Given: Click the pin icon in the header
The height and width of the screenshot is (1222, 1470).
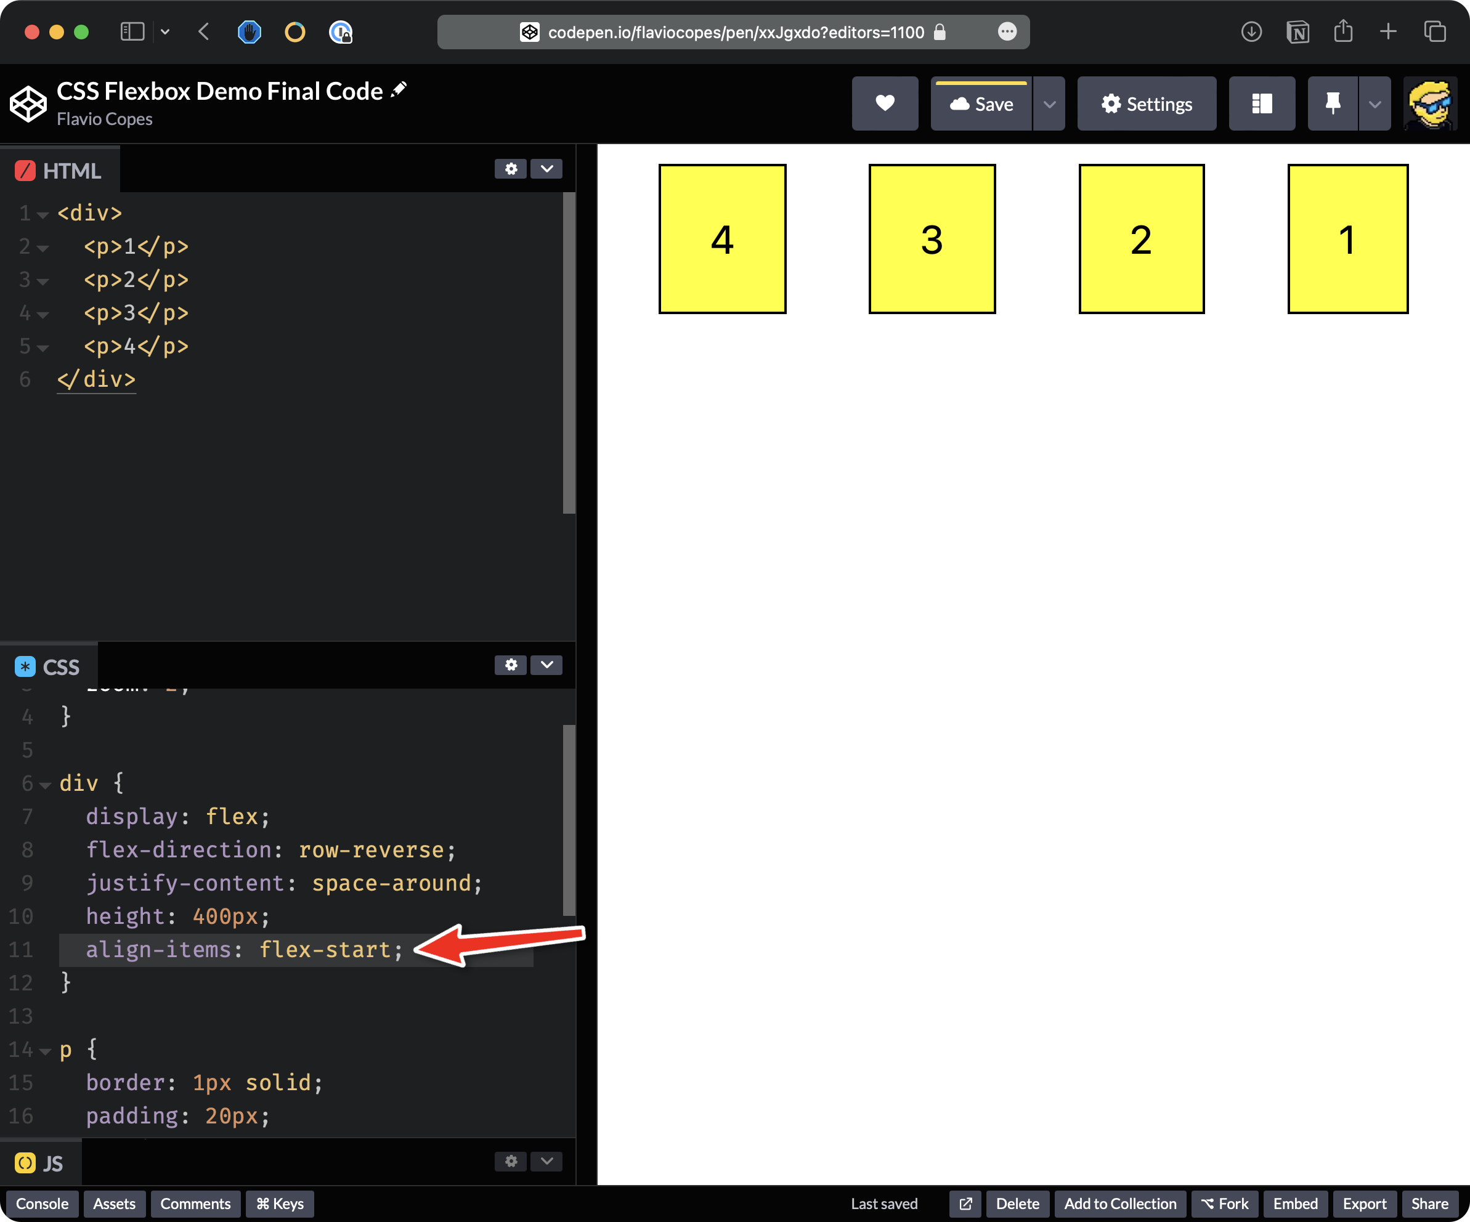Looking at the screenshot, I should 1332,103.
